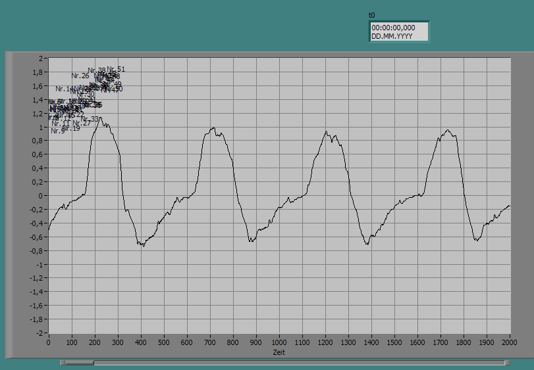
Task: Select the 00:00:00,000 time text in t0
Action: (x=393, y=28)
